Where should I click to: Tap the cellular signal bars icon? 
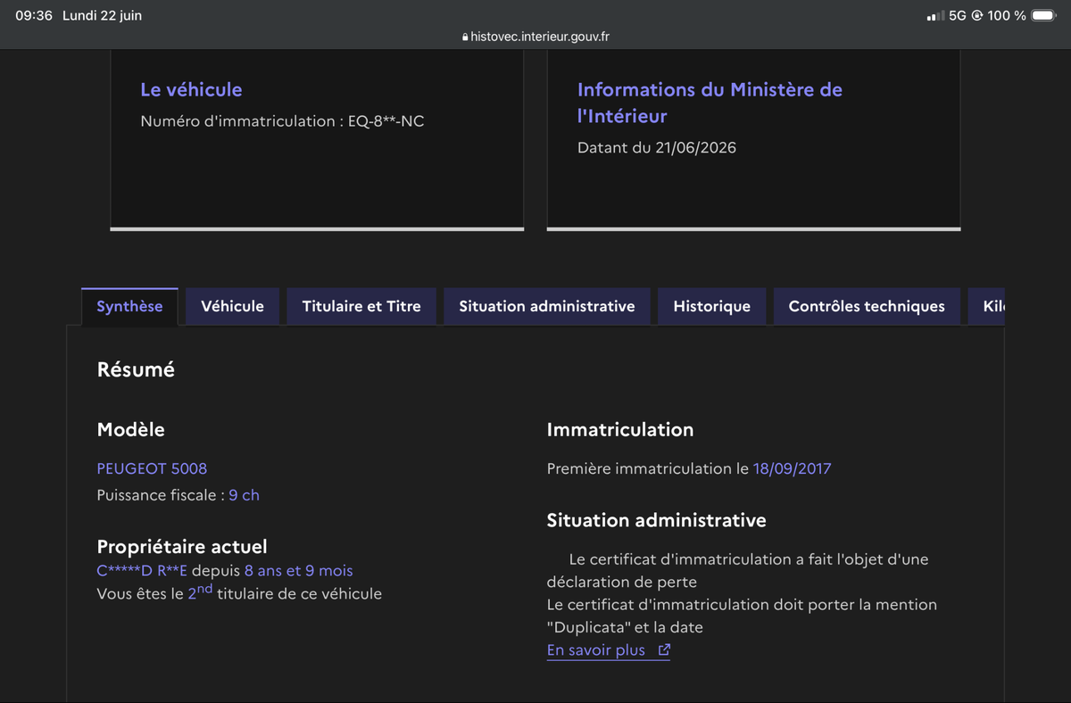click(935, 16)
